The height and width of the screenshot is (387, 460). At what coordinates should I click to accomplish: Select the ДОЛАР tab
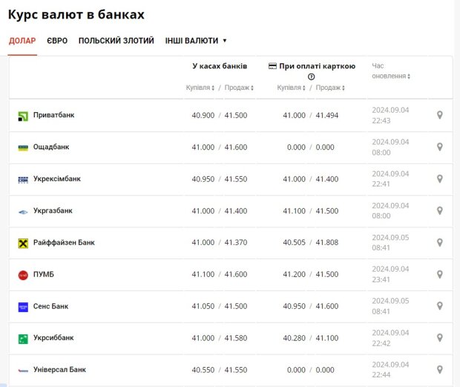(x=22, y=41)
